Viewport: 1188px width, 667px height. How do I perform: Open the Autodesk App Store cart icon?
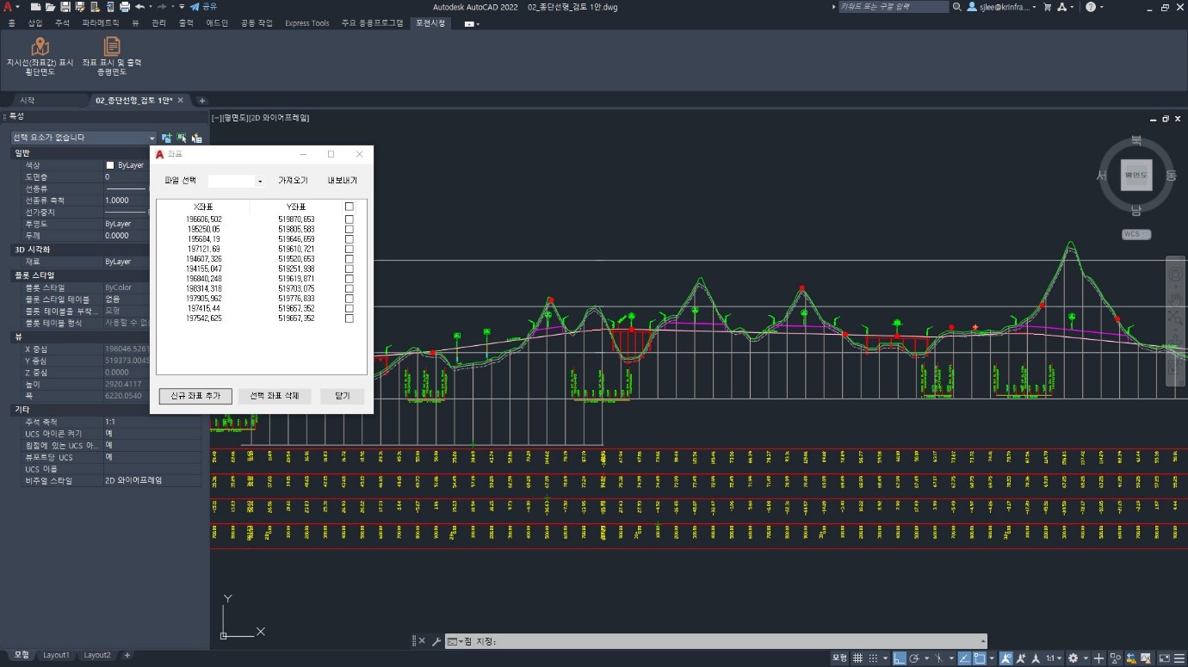pos(1048,7)
